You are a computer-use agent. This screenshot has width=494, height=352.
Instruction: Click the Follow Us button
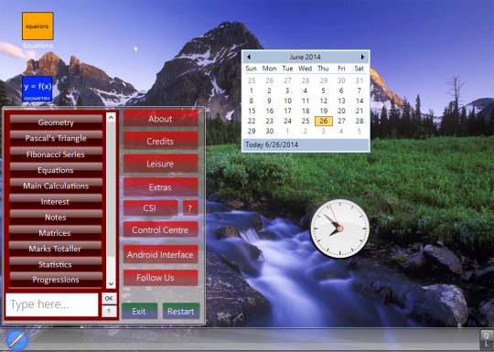coord(160,277)
